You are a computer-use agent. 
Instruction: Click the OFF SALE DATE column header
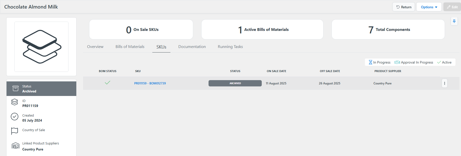coord(330,71)
